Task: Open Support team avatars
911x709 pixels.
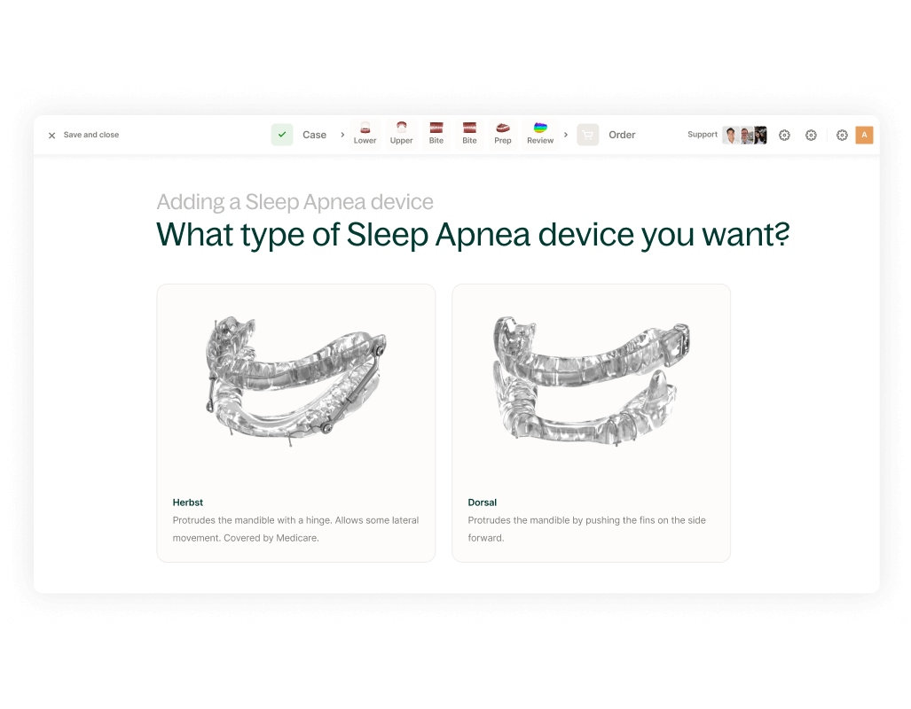Action: (744, 135)
